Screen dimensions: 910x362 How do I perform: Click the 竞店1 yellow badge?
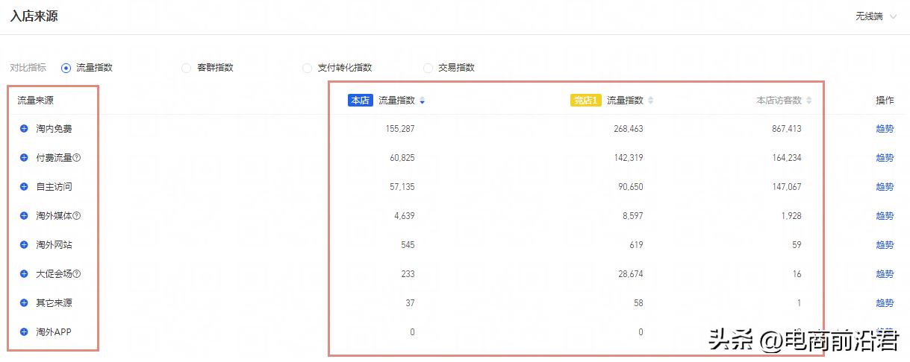pos(585,101)
